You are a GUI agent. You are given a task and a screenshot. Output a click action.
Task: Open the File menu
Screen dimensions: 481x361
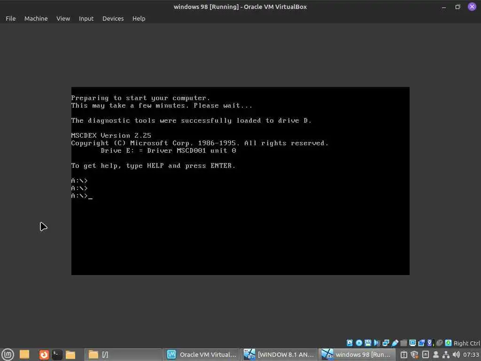point(10,18)
